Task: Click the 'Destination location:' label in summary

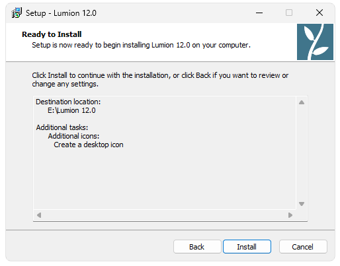Action: [68, 102]
